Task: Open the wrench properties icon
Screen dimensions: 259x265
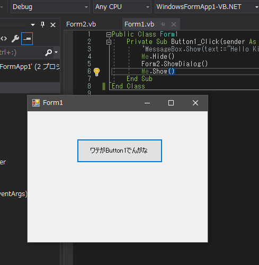Action: coord(15,39)
